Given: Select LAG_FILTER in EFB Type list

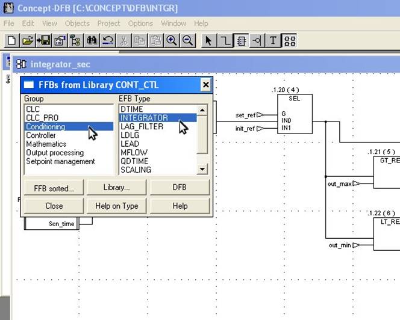Looking at the screenshot, I should (158, 126).
